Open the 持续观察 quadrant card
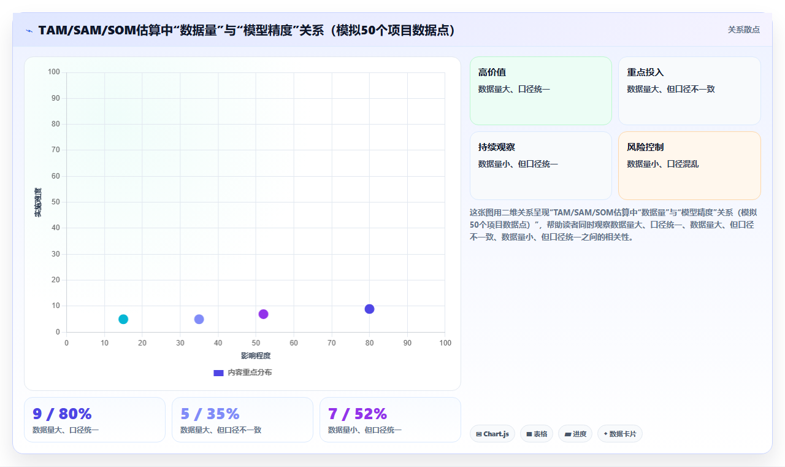785x467 pixels. point(541,166)
